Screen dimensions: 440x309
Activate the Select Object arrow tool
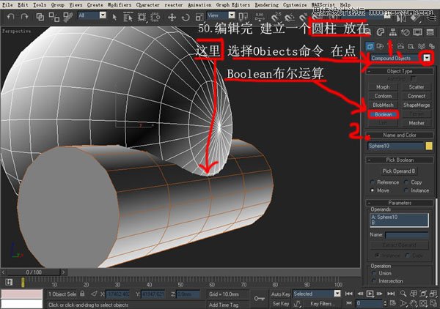click(114, 18)
